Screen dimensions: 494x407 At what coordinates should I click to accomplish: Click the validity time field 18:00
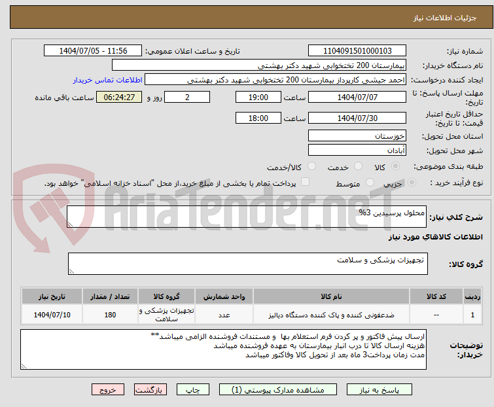click(x=258, y=118)
